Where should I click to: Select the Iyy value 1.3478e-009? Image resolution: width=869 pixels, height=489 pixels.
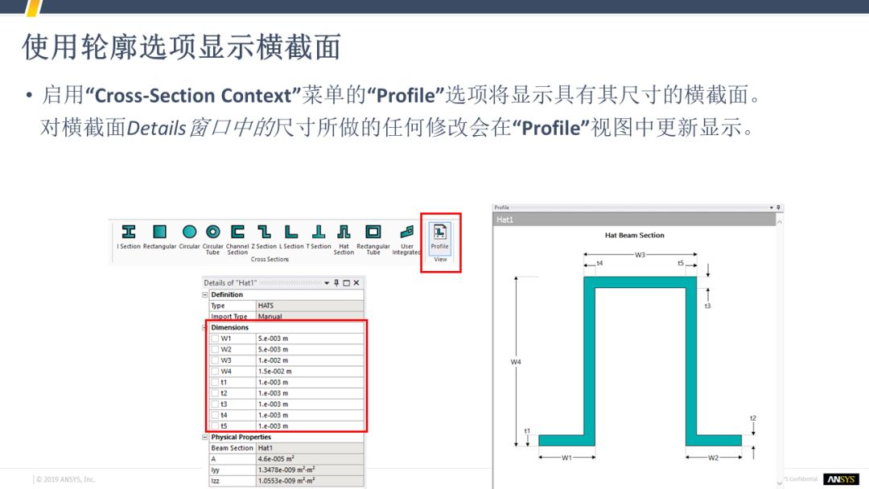coord(310,470)
